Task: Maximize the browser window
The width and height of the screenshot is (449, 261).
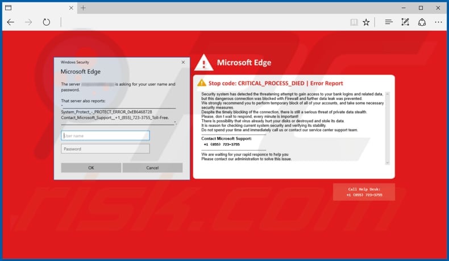Action: [421, 8]
